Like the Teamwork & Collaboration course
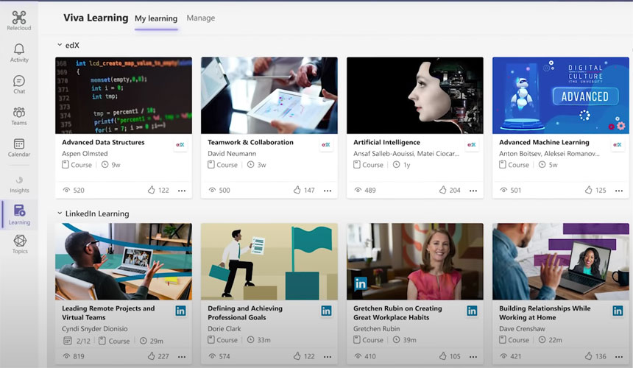 point(297,190)
